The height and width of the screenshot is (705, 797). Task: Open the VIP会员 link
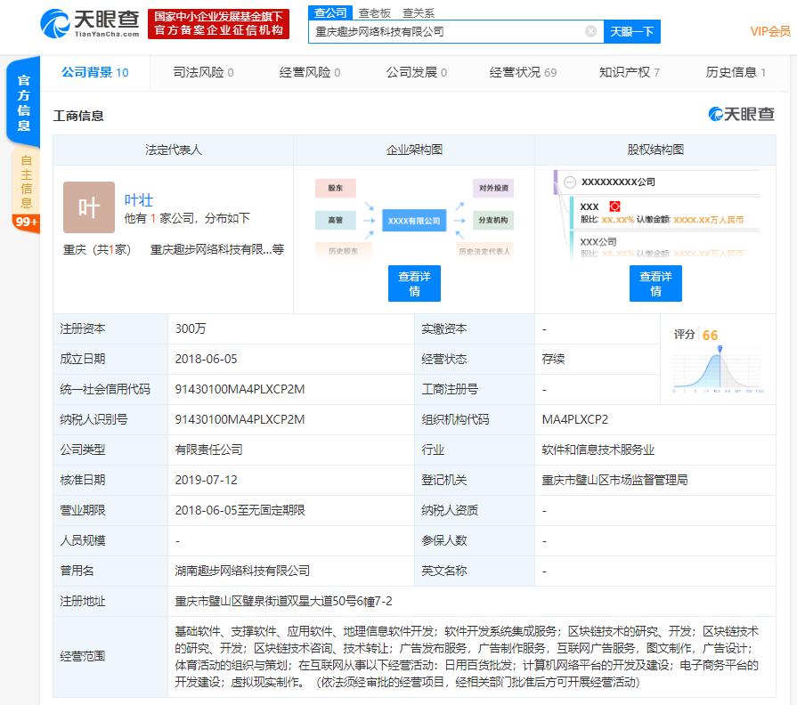pyautogui.click(x=770, y=31)
